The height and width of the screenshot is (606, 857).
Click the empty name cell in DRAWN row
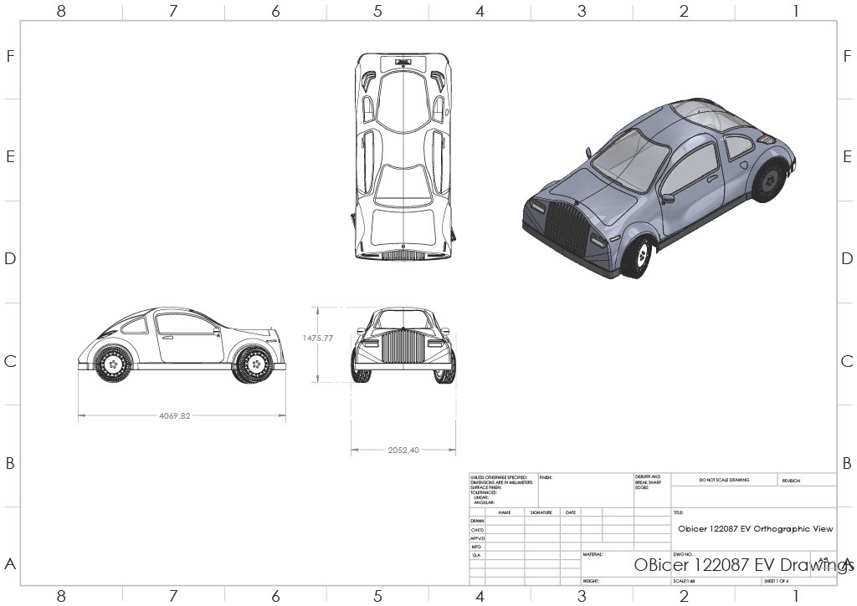505,521
